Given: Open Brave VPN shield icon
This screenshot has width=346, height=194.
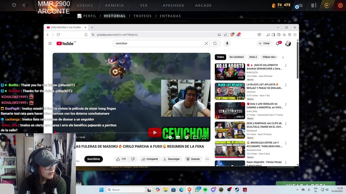Looking at the screenshot, I should (290, 34).
